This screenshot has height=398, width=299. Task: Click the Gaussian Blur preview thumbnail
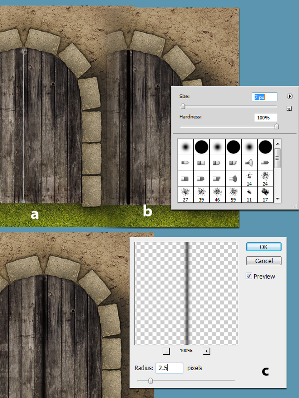point(186,294)
